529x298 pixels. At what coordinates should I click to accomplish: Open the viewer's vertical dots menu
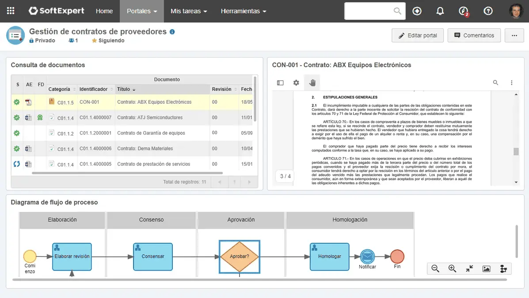511,83
